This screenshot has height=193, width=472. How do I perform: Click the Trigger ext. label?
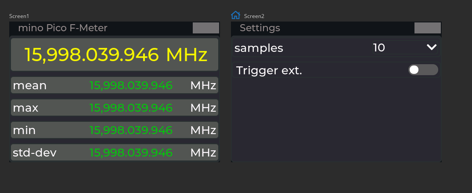[269, 70]
